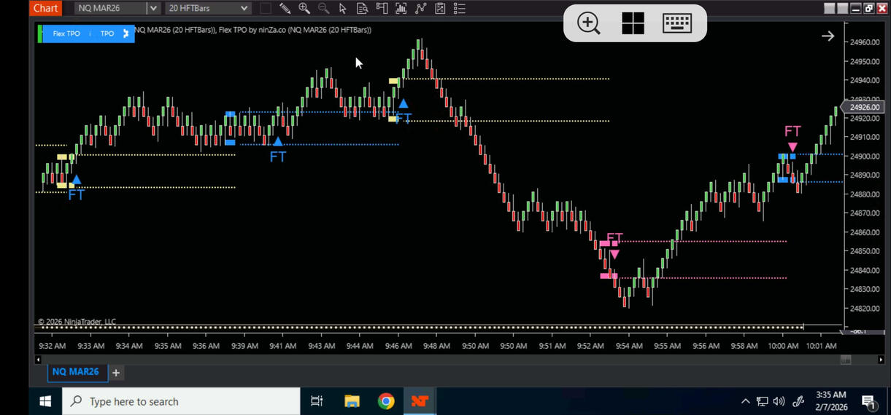This screenshot has height=415, width=891.
Task: Open the 20 HFTBars interval dropdown
Action: [x=244, y=9]
